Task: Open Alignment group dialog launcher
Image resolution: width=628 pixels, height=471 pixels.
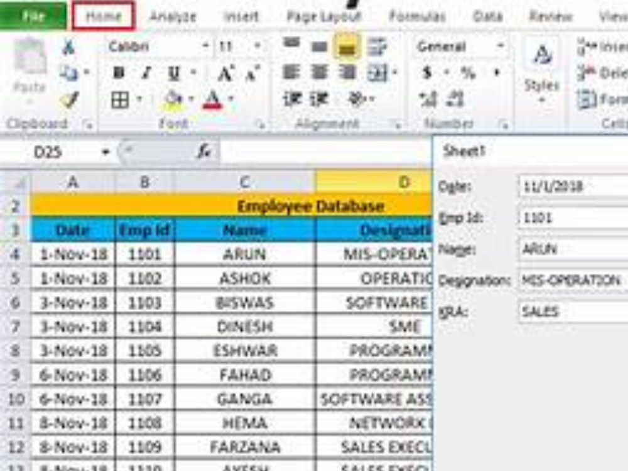Action: (x=398, y=126)
